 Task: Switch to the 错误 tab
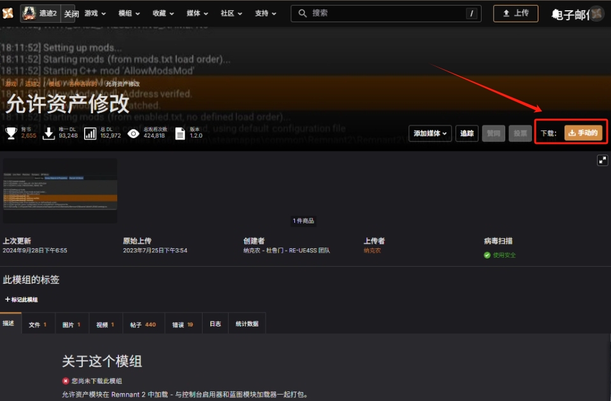(183, 325)
